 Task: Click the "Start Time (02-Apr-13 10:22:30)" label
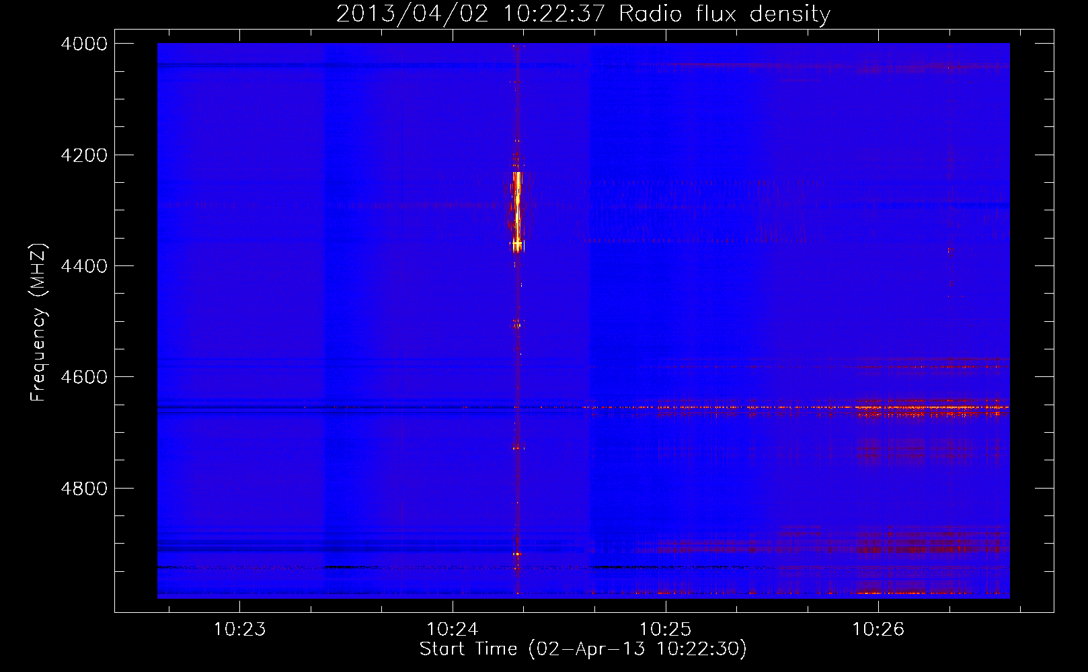coord(583,649)
